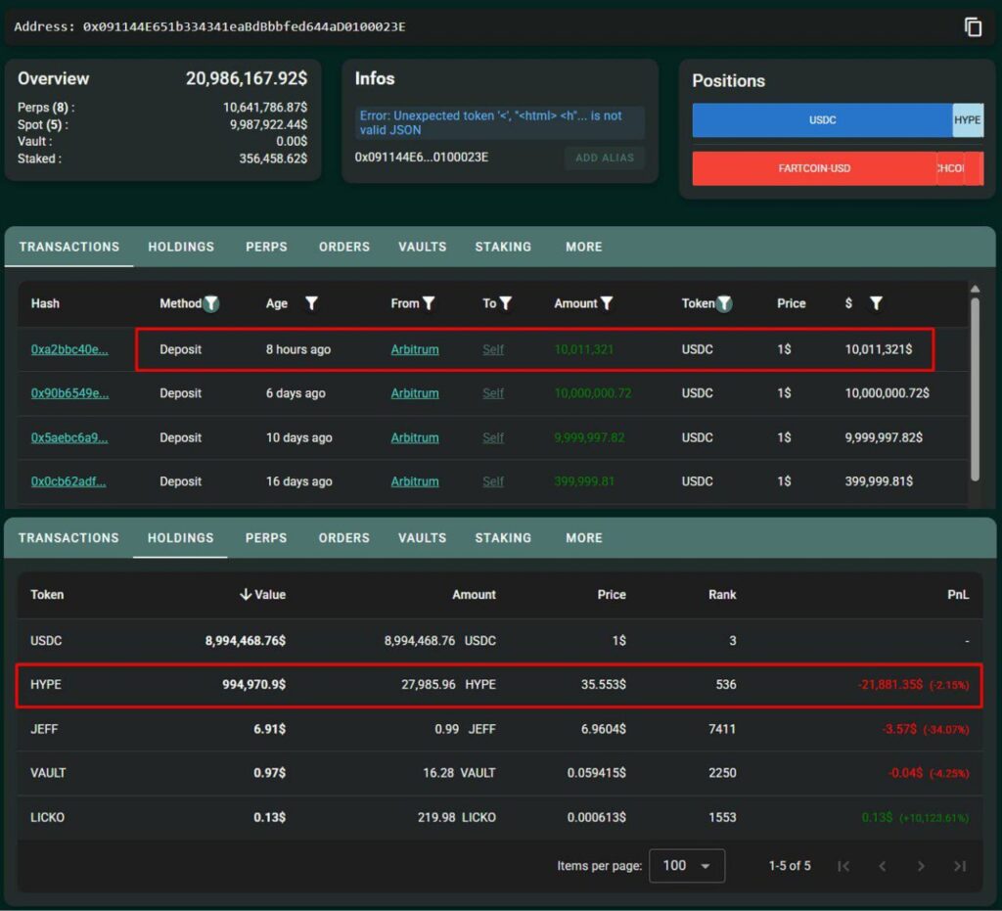Select the blue USDC position bar
This screenshot has width=1002, height=911.
click(x=822, y=120)
